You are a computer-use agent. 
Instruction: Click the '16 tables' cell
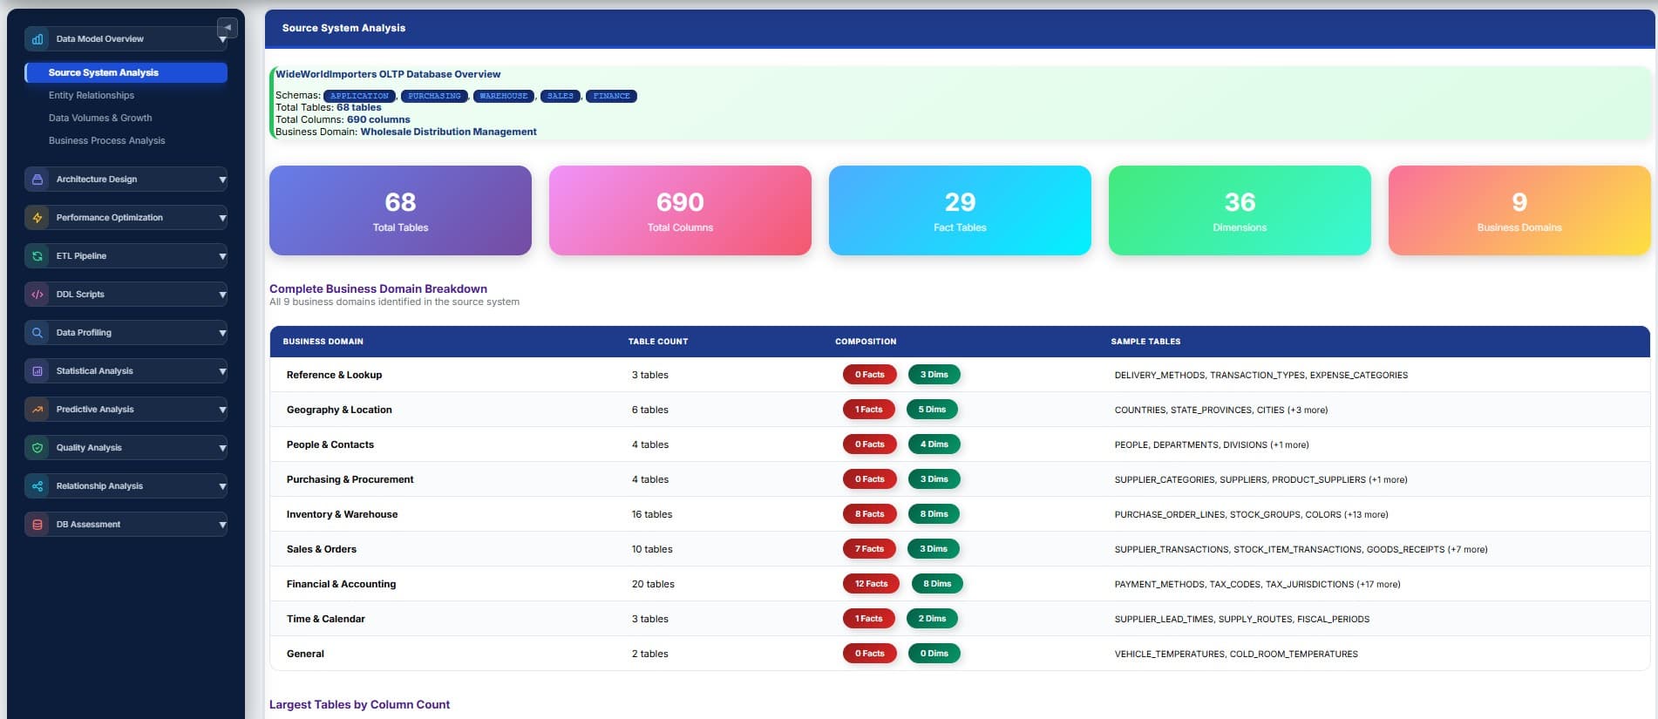tap(652, 514)
